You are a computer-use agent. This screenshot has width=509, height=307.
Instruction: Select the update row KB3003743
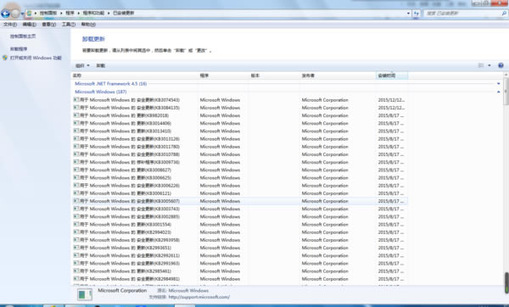239,209
